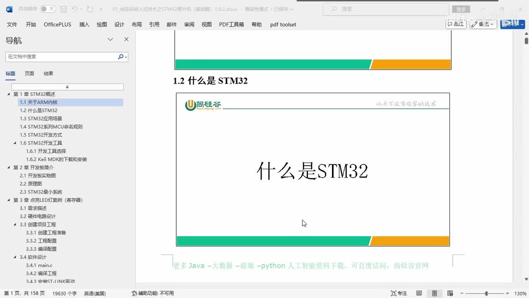Open the 视图 ribbon tab
The width and height of the screenshot is (529, 298).
coord(207,24)
